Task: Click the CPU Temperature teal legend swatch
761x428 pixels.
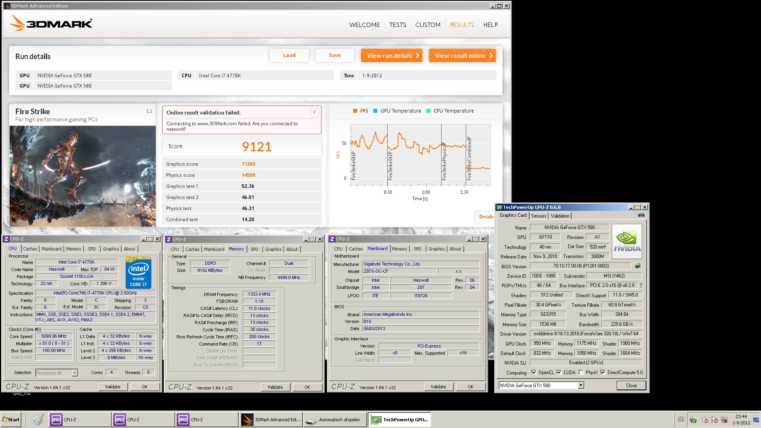Action: click(x=428, y=111)
